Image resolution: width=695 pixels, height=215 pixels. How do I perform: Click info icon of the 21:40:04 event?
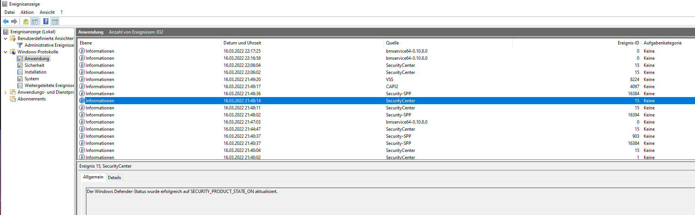point(82,150)
